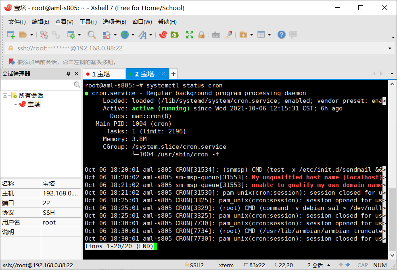The width and height of the screenshot is (397, 270).
Task: Open session properties dropdown arrow
Action: [x=79, y=35]
